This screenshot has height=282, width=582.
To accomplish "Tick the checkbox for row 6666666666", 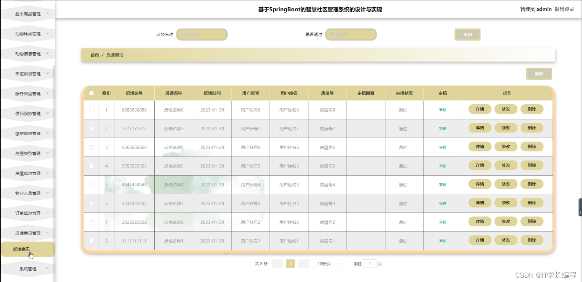I will coord(91,147).
